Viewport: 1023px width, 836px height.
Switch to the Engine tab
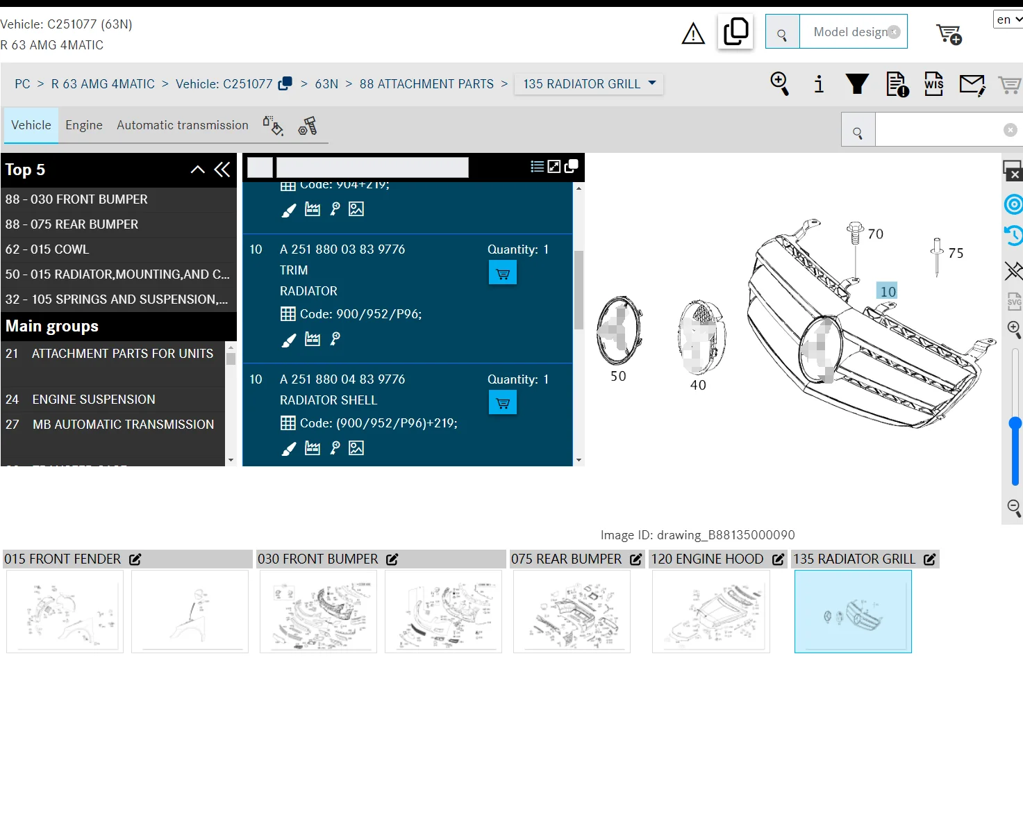(84, 125)
